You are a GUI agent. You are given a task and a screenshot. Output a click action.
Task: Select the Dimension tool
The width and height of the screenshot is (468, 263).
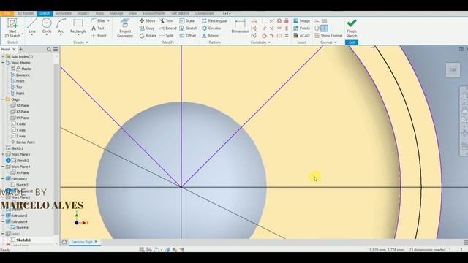(x=240, y=26)
